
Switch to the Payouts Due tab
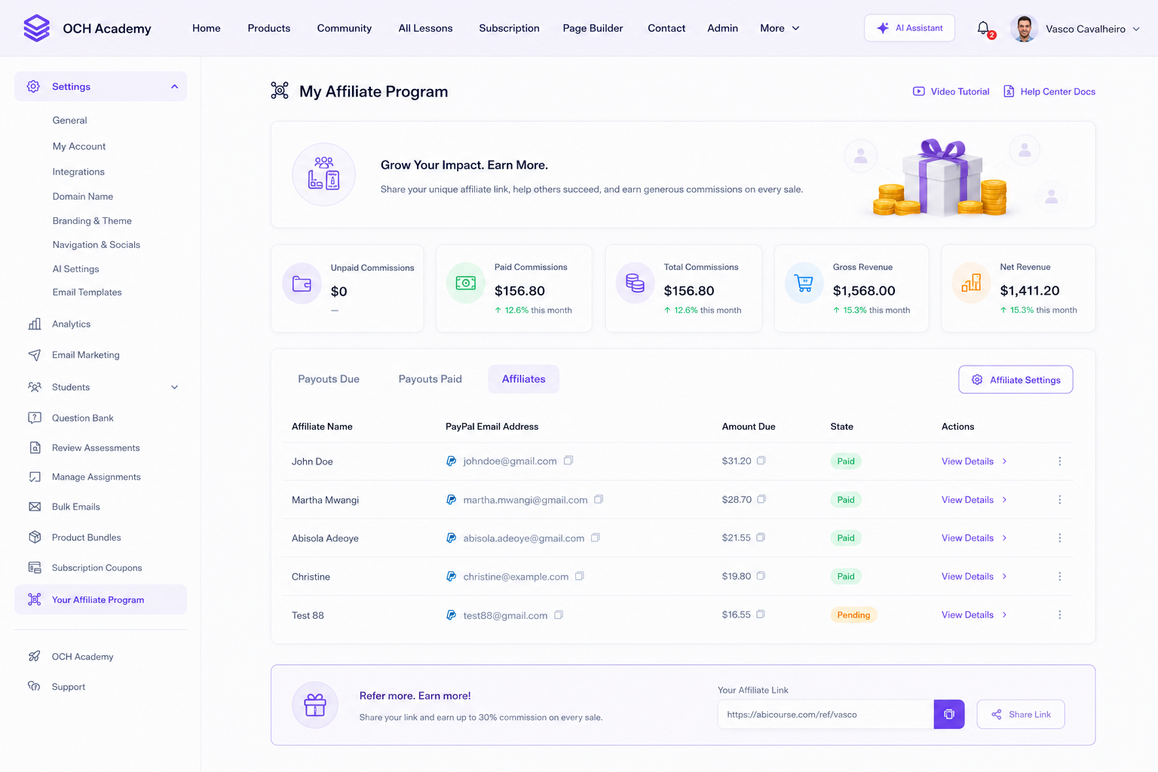pyautogui.click(x=329, y=379)
